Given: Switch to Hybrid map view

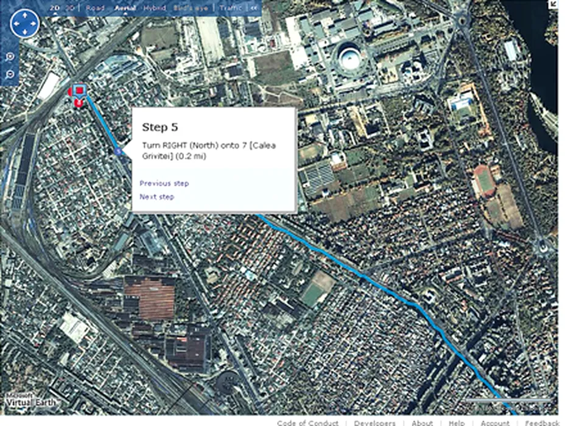Looking at the screenshot, I should click(x=155, y=7).
